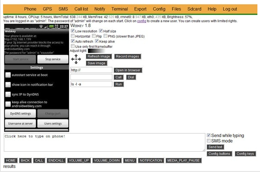
Task: Click the http:// URL input field
Action: point(91,70)
